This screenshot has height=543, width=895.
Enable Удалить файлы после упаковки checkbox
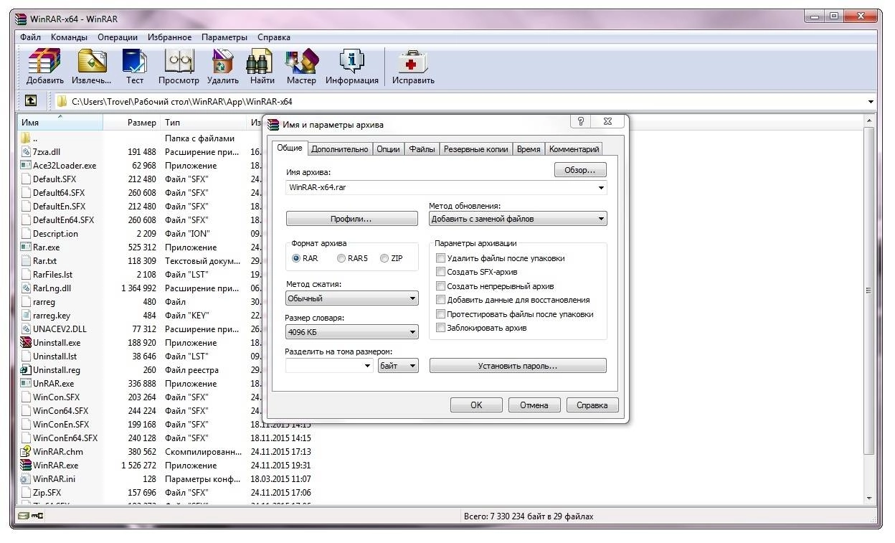click(x=441, y=258)
